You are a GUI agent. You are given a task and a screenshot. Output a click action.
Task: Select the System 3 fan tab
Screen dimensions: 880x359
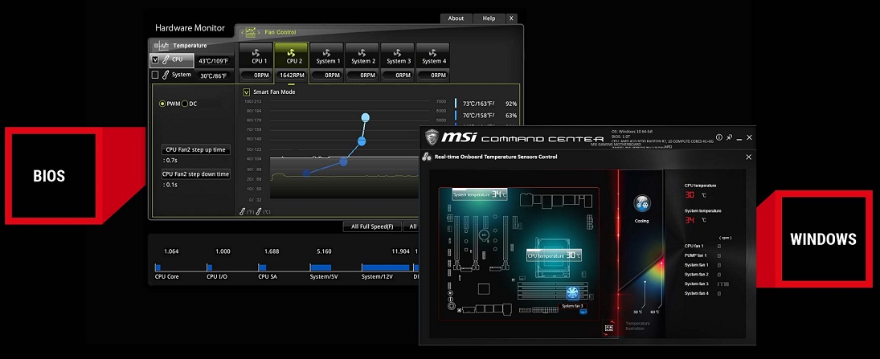click(399, 56)
